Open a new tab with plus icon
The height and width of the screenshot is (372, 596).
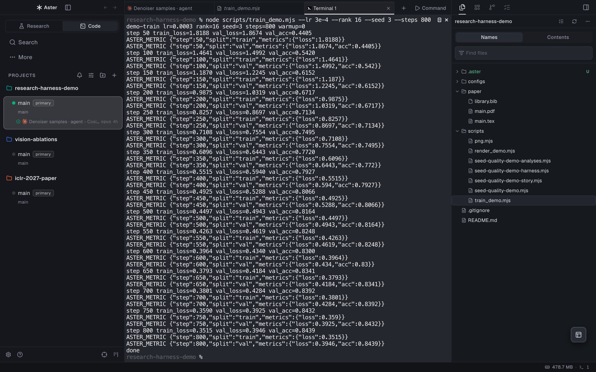[403, 8]
